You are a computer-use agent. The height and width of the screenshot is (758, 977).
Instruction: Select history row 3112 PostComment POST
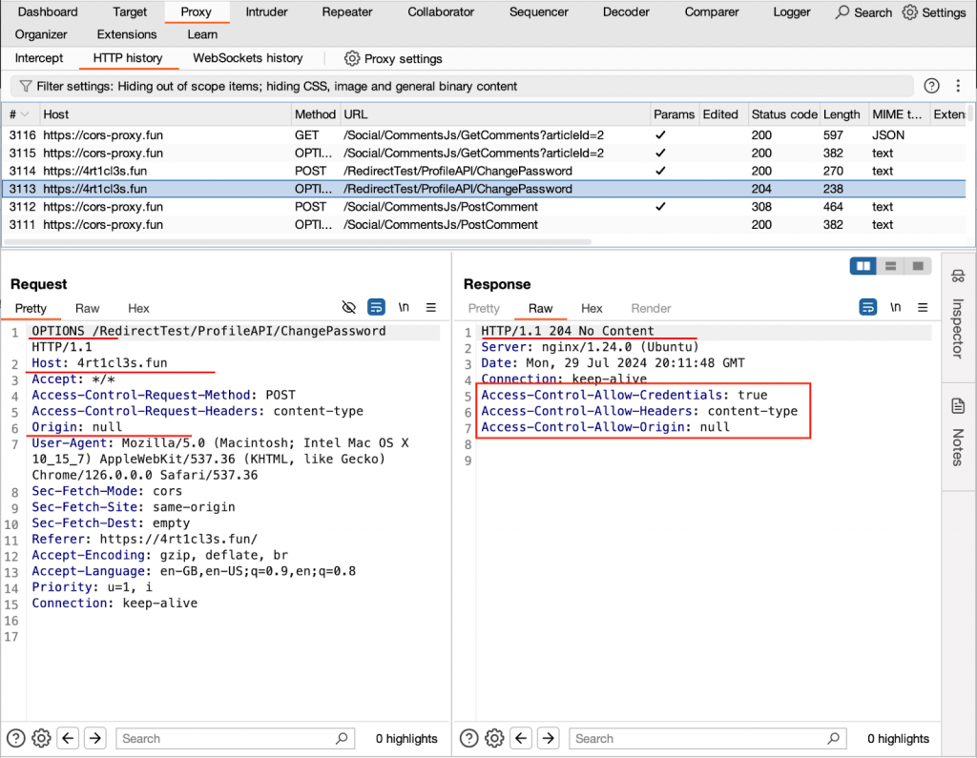[x=484, y=207]
